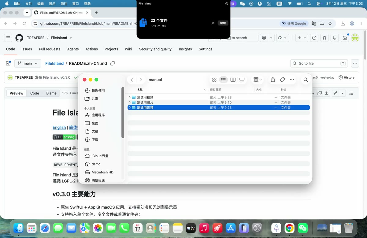This screenshot has width=367, height=238.
Task: Open the Finder group-by dropdown
Action: [x=258, y=80]
